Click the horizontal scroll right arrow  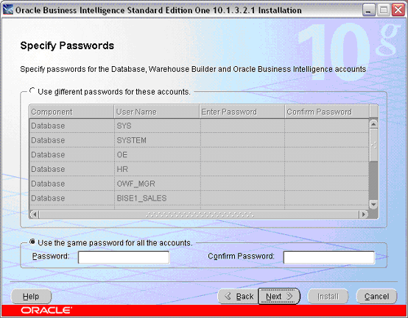363,214
